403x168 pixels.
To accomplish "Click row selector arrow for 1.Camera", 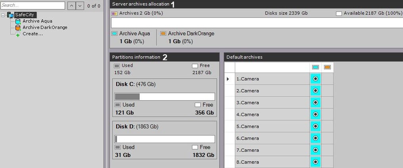I will pos(228,79).
